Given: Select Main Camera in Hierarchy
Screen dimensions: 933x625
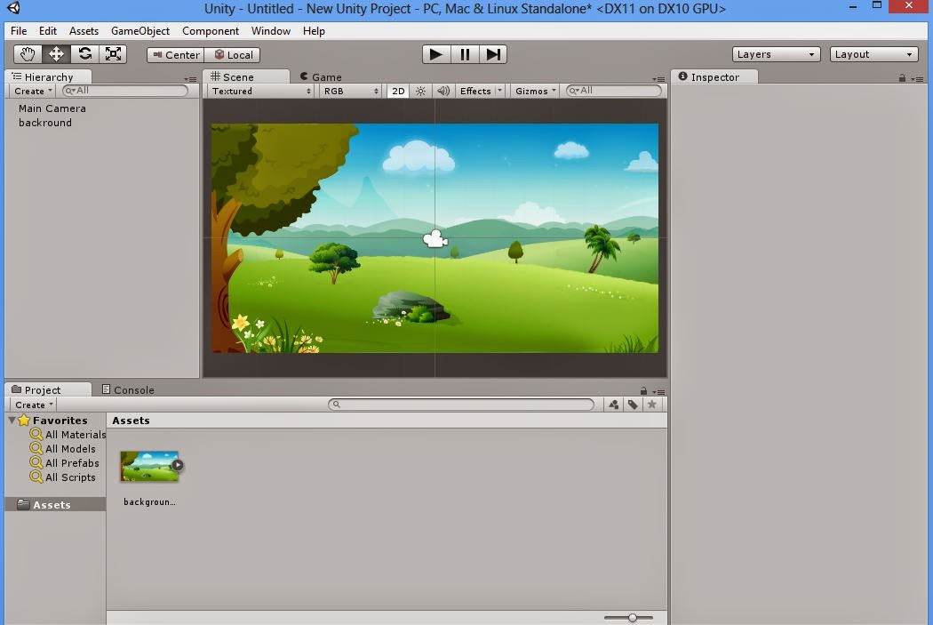Looking at the screenshot, I should coord(52,108).
